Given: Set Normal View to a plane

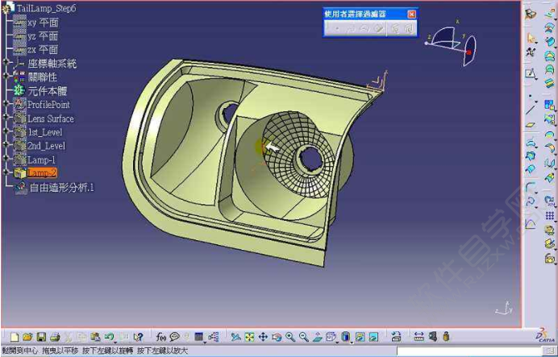Looking at the screenshot, I should [318, 337].
